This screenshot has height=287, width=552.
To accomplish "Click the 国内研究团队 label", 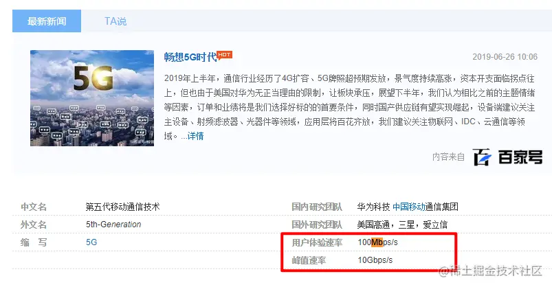I will click(317, 207).
